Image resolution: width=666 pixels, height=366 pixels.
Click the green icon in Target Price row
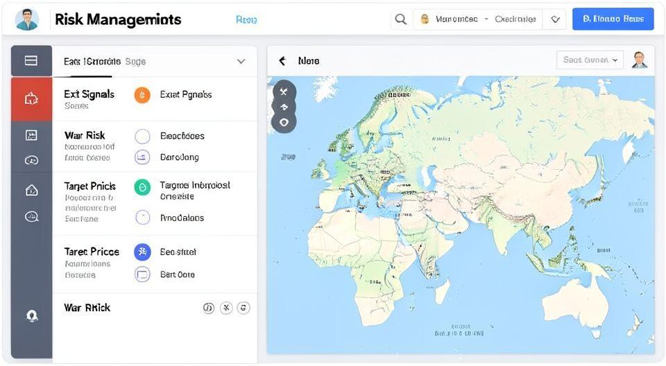point(142,186)
